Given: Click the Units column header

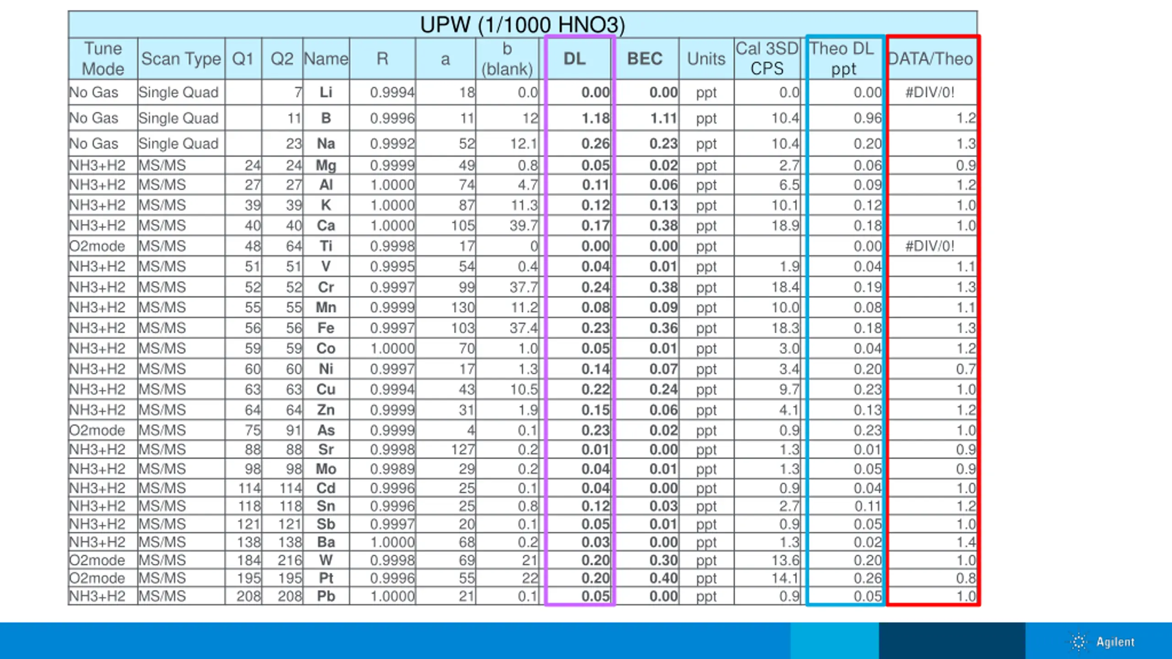Looking at the screenshot, I should 706,59.
